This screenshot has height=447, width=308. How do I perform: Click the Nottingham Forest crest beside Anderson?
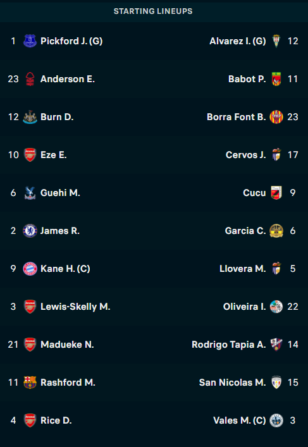coord(30,79)
